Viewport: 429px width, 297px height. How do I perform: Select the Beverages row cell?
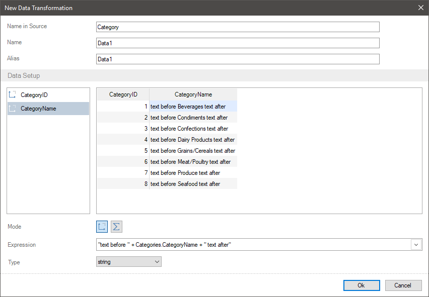[x=193, y=107]
